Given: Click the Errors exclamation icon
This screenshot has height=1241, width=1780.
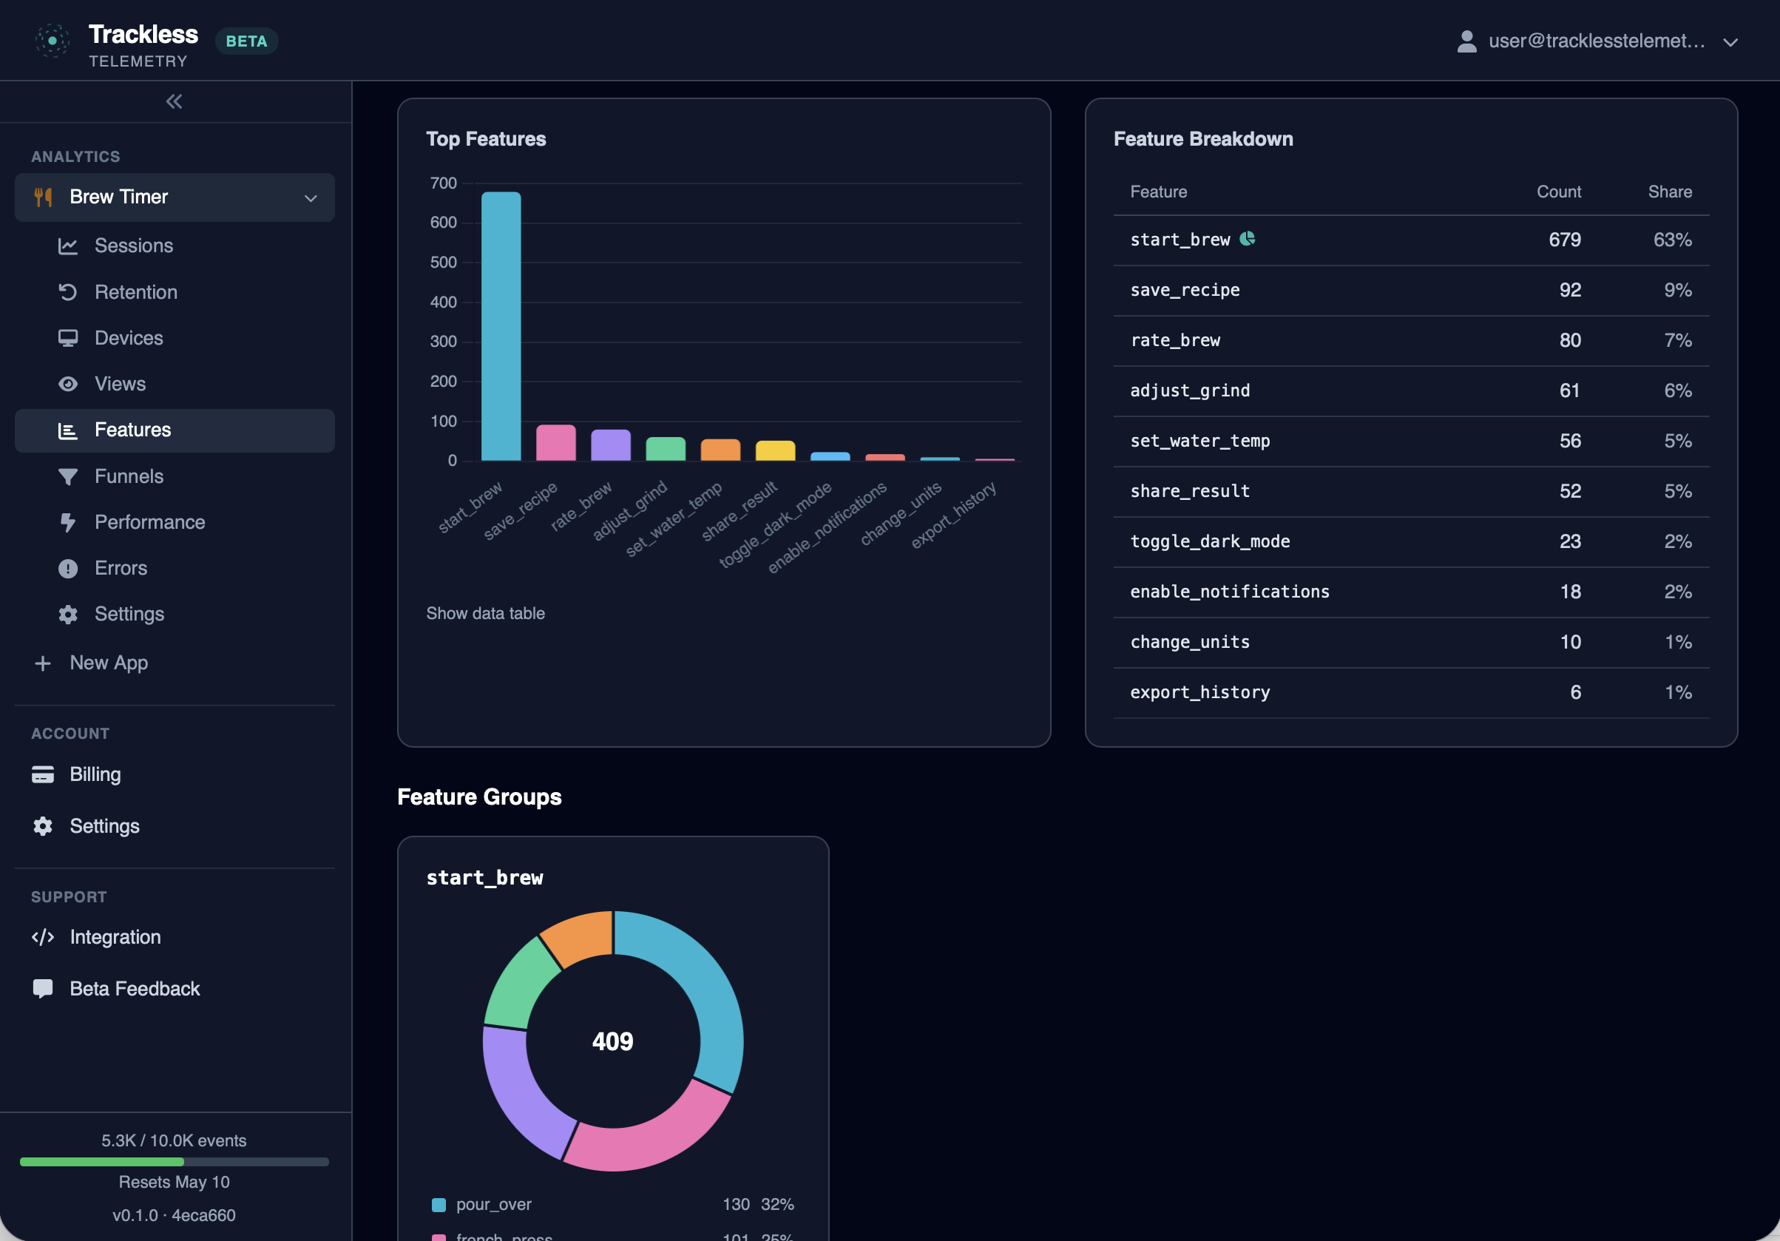Looking at the screenshot, I should 68,568.
